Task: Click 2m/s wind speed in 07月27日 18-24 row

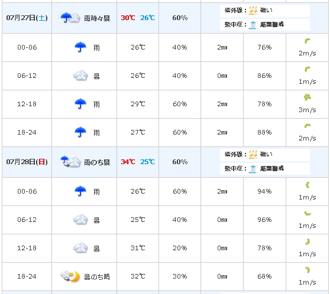Action: click(x=308, y=138)
